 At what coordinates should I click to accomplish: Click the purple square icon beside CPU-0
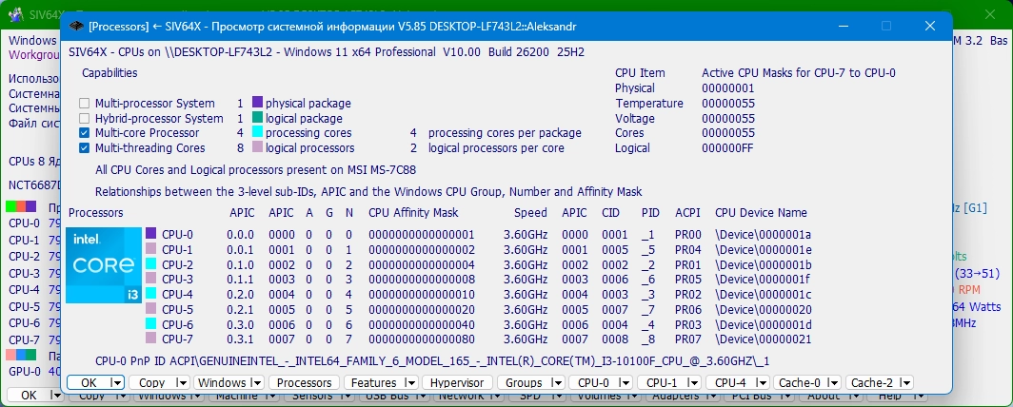(x=151, y=234)
